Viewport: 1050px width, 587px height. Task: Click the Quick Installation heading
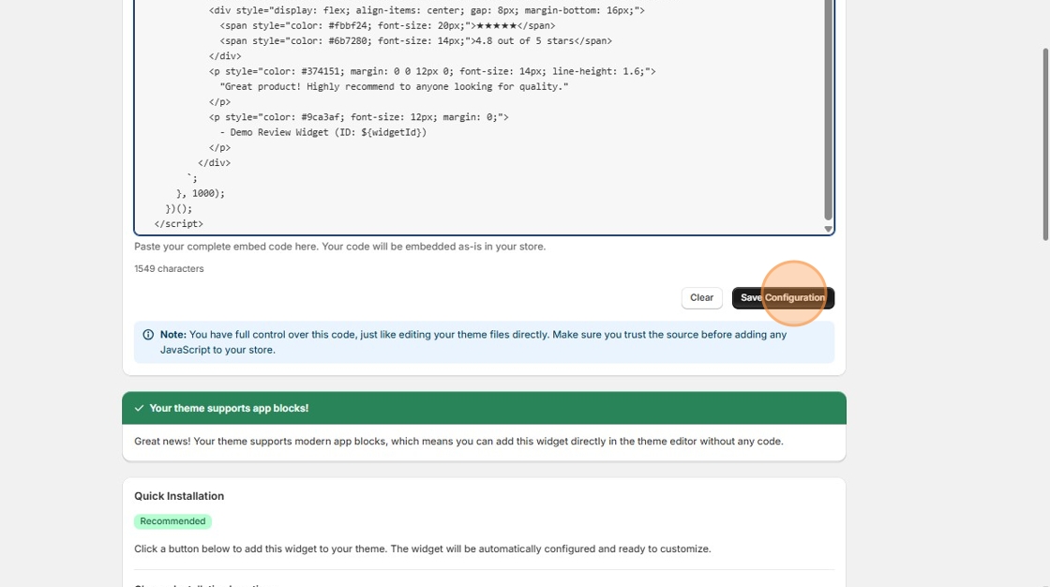point(179,496)
